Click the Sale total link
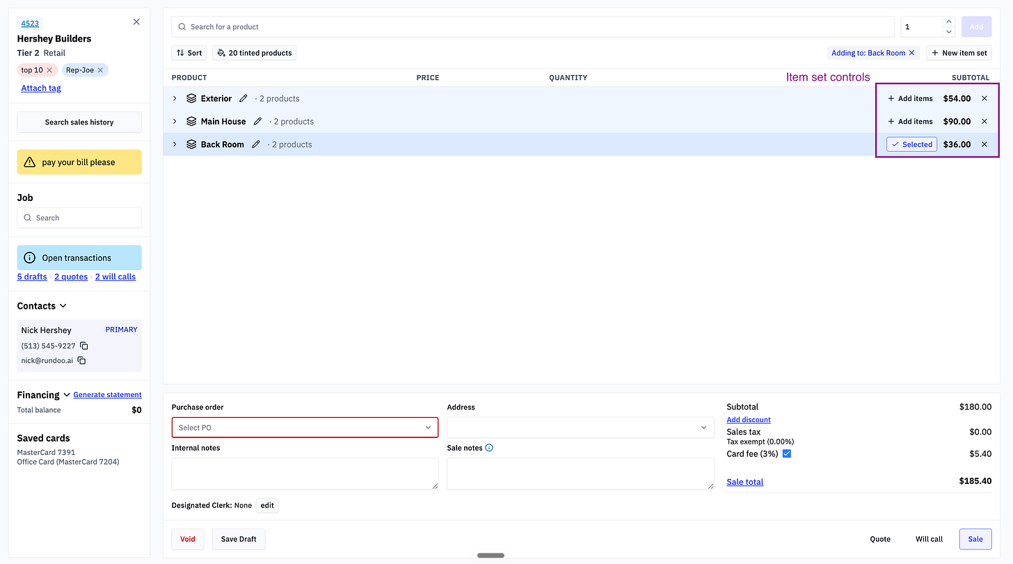The height and width of the screenshot is (564, 1013). tap(744, 482)
